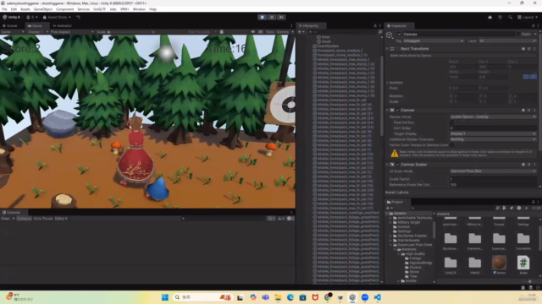Open the Layer dropdown in Inspector
The image size is (542, 304).
(x=507, y=41)
